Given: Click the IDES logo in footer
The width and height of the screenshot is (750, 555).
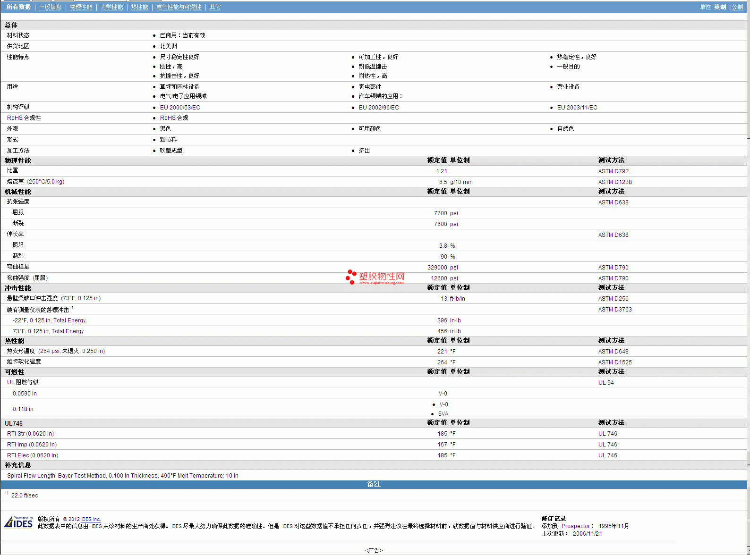Looking at the screenshot, I should (18, 522).
